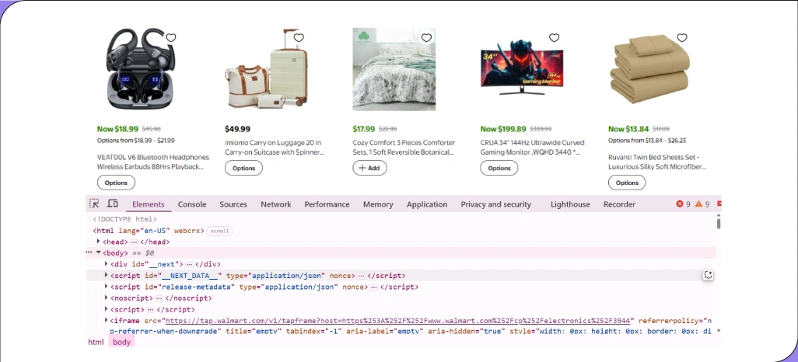The height and width of the screenshot is (362, 798).
Task: Open Ruvanti Twin Bed Sheets Set link
Action: tap(657, 162)
